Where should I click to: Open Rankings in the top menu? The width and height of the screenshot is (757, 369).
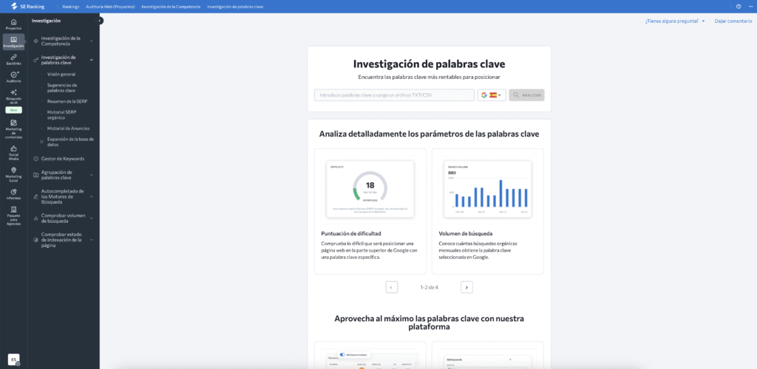tap(71, 7)
